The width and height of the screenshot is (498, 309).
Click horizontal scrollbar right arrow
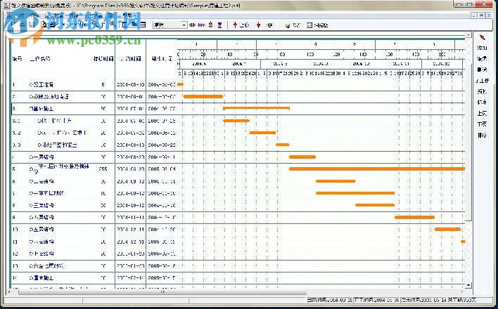pos(462,291)
